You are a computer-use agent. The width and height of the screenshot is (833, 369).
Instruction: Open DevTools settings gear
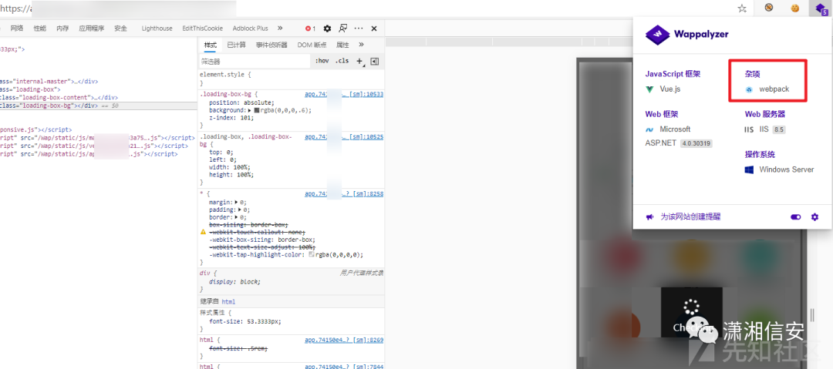[x=327, y=29]
